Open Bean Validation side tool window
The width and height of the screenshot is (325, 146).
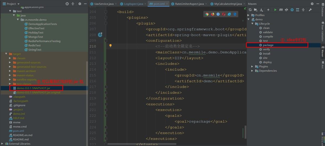coord(322,31)
